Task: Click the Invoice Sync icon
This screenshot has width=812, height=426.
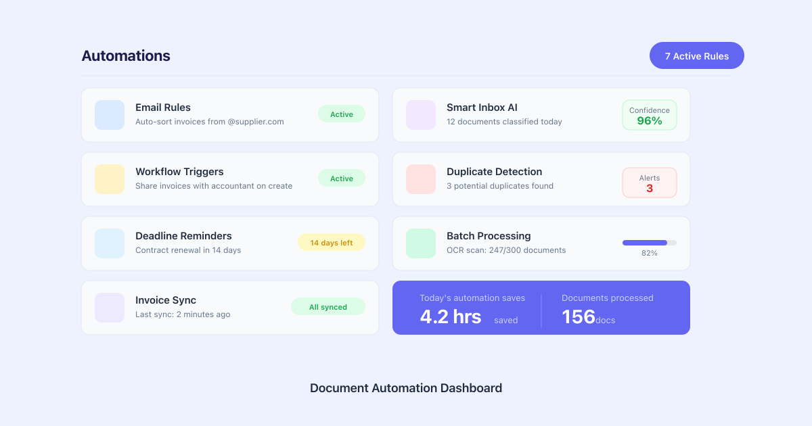Action: pos(109,308)
